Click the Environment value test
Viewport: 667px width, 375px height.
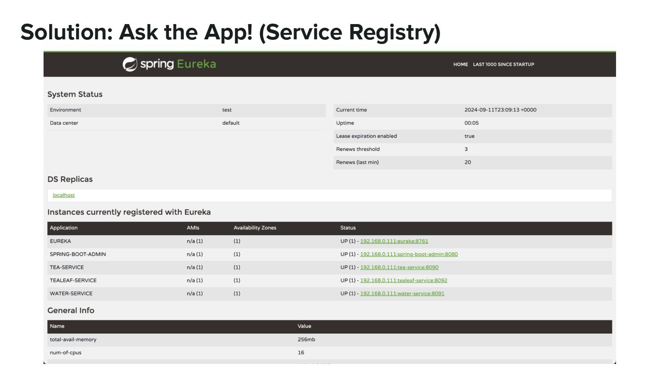227,110
